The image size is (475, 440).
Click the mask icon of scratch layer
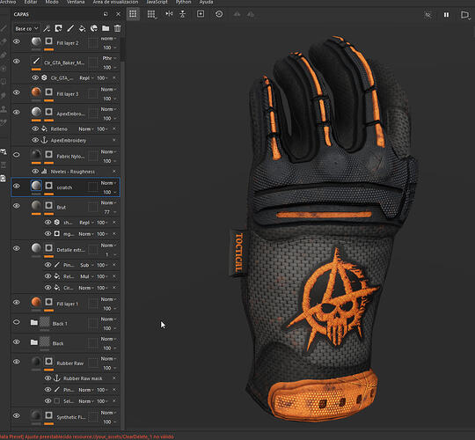point(48,185)
